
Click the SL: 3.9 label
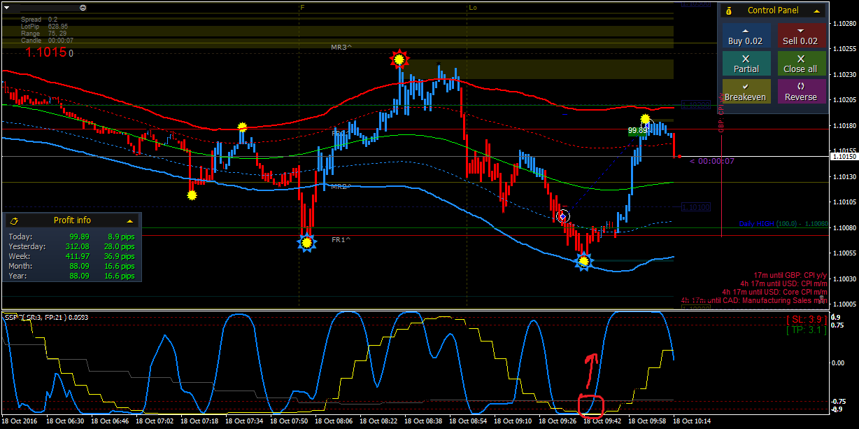point(806,320)
